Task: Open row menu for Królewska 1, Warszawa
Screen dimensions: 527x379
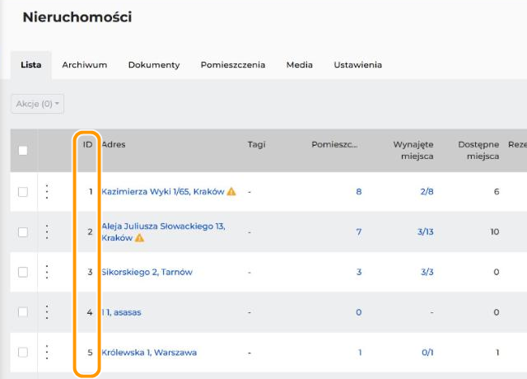Action: pyautogui.click(x=47, y=352)
